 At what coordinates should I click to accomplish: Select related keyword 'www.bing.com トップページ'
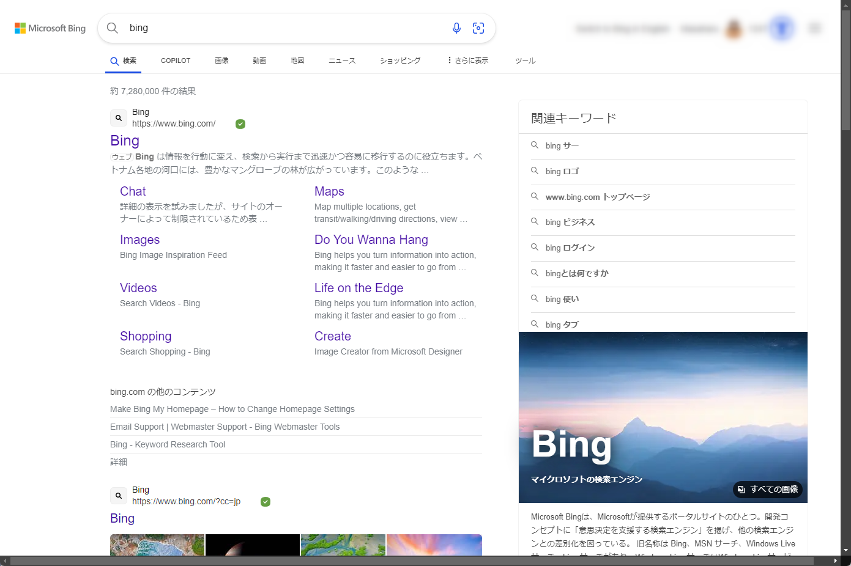pyautogui.click(x=598, y=197)
